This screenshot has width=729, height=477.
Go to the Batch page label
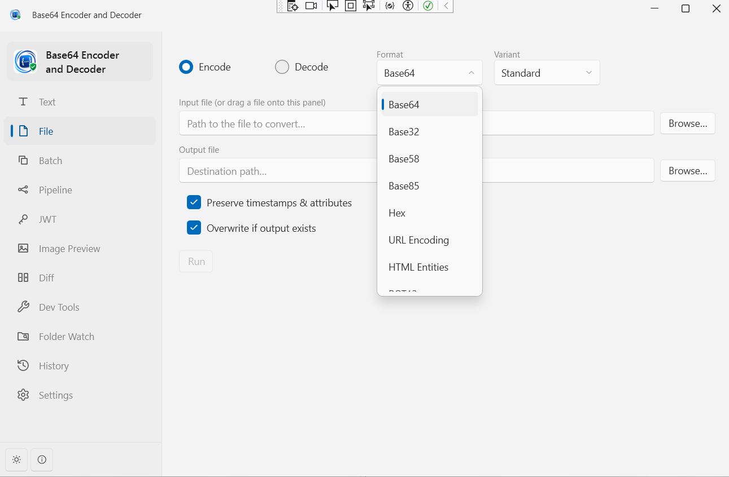pyautogui.click(x=51, y=161)
